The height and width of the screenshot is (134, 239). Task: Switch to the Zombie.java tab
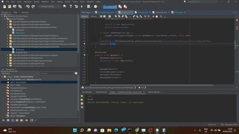[143, 12]
